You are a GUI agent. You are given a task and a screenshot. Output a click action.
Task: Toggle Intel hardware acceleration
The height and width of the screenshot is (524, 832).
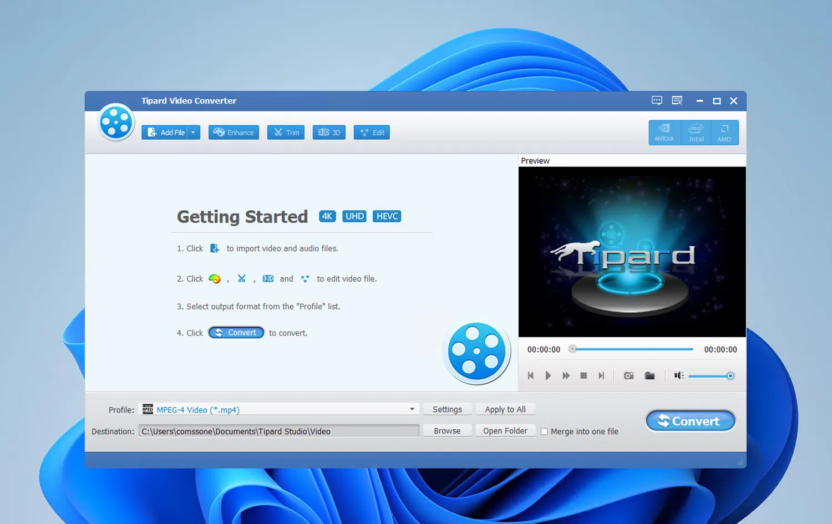[x=696, y=133]
